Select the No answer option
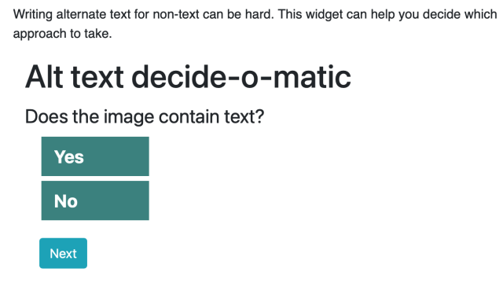 coord(95,200)
